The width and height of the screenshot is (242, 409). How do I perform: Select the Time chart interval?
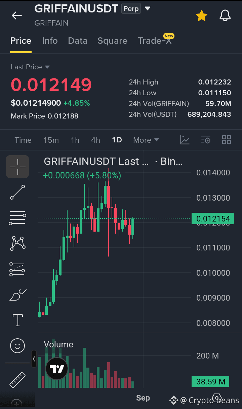pos(23,140)
